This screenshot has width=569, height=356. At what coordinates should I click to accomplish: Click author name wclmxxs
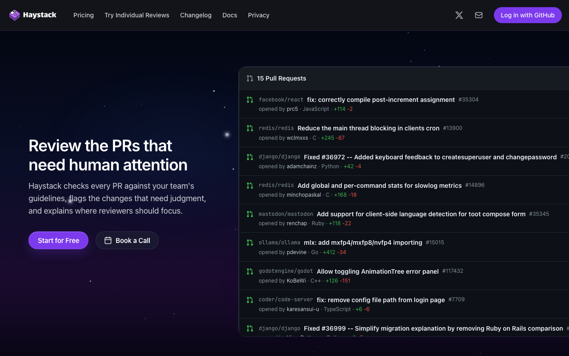coord(297,138)
